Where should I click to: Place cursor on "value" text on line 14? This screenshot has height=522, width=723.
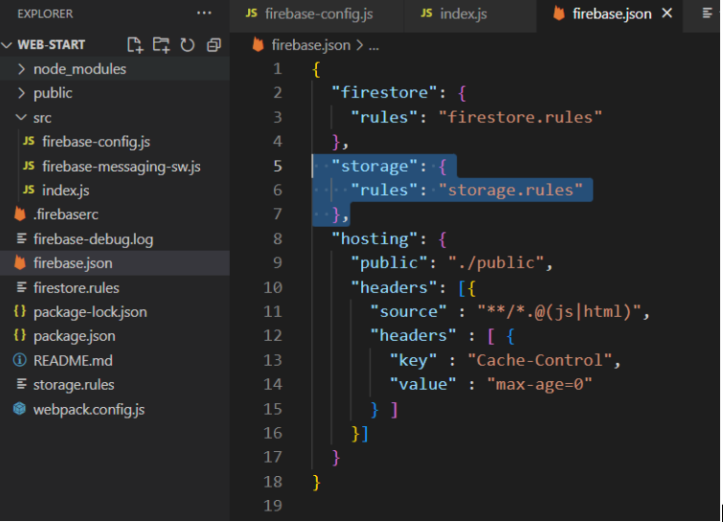(423, 385)
